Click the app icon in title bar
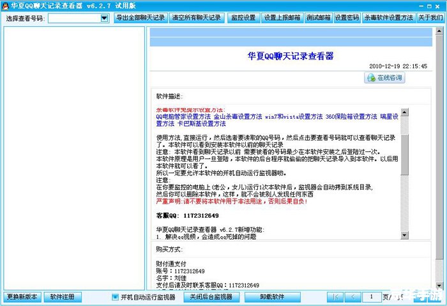 coord(5,4)
